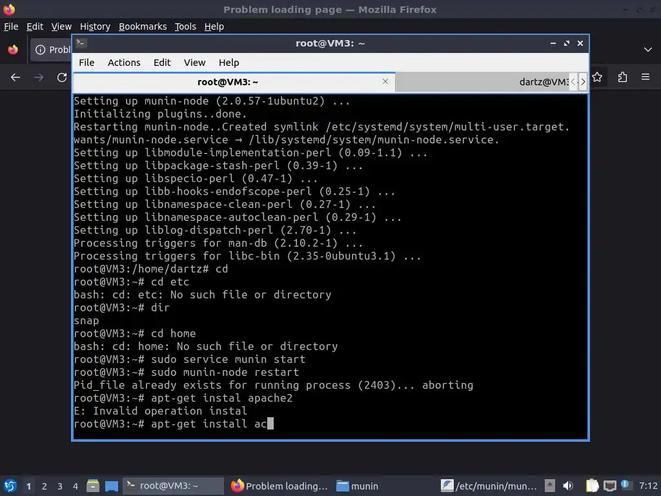This screenshot has width=661, height=496.
Task: Open the terminal Actions menu
Action: [124, 63]
